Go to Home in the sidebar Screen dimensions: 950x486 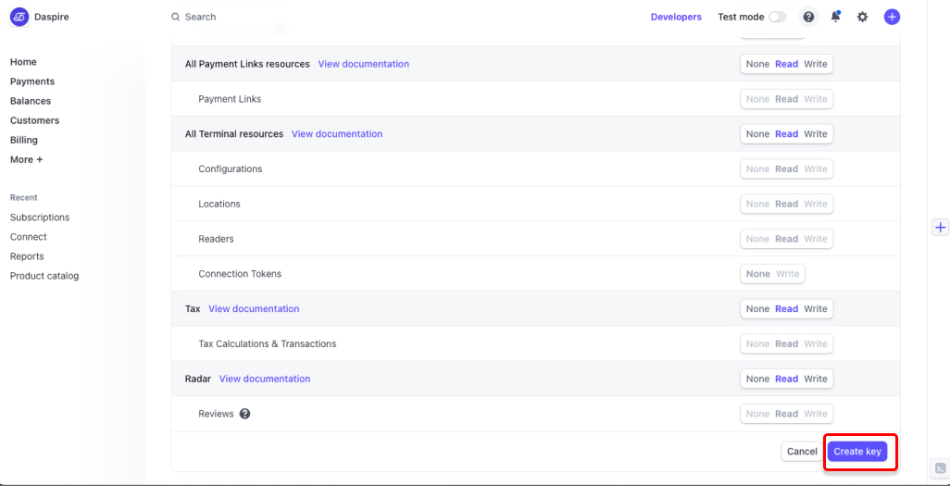[23, 62]
